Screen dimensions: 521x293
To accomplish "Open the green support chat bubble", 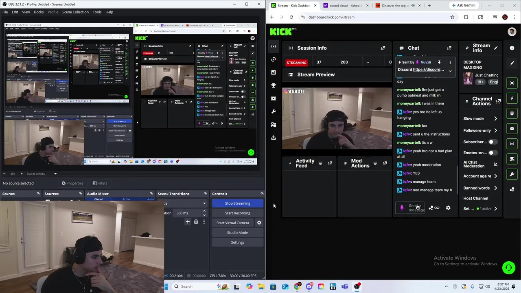I will click(508, 267).
